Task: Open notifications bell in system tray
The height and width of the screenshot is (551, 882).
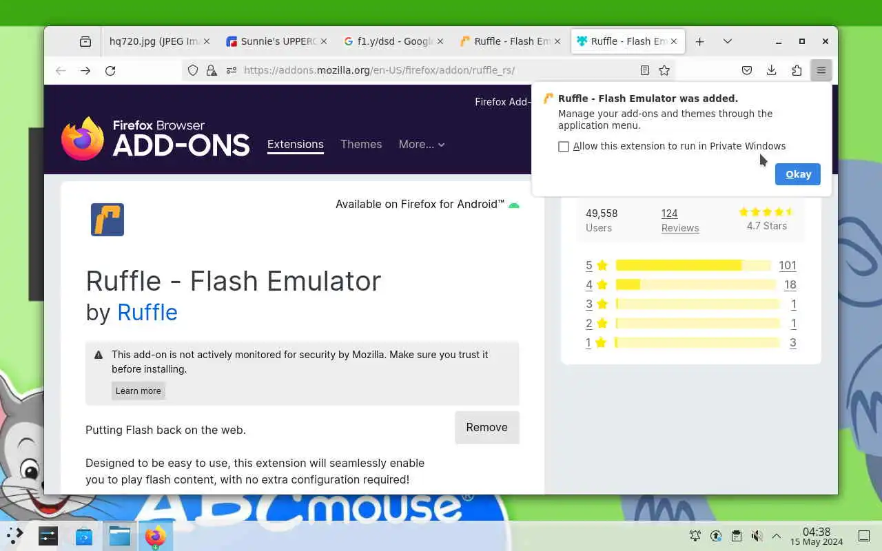Action: [x=695, y=535]
